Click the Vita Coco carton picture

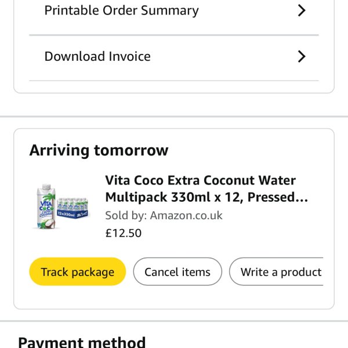(45, 206)
